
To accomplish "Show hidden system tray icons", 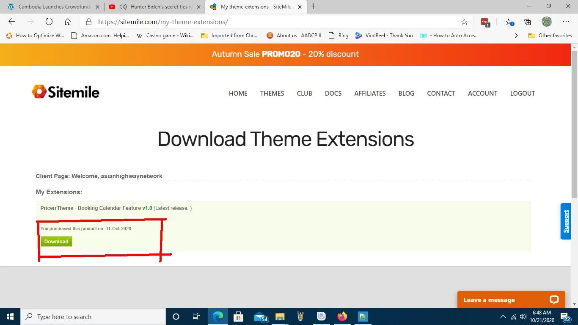I will tap(503, 317).
